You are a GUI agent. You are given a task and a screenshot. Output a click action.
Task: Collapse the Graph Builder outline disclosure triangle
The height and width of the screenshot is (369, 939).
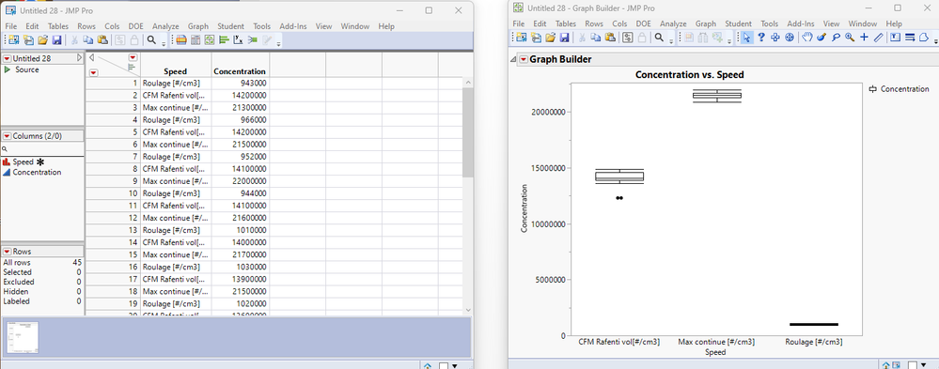coord(513,59)
